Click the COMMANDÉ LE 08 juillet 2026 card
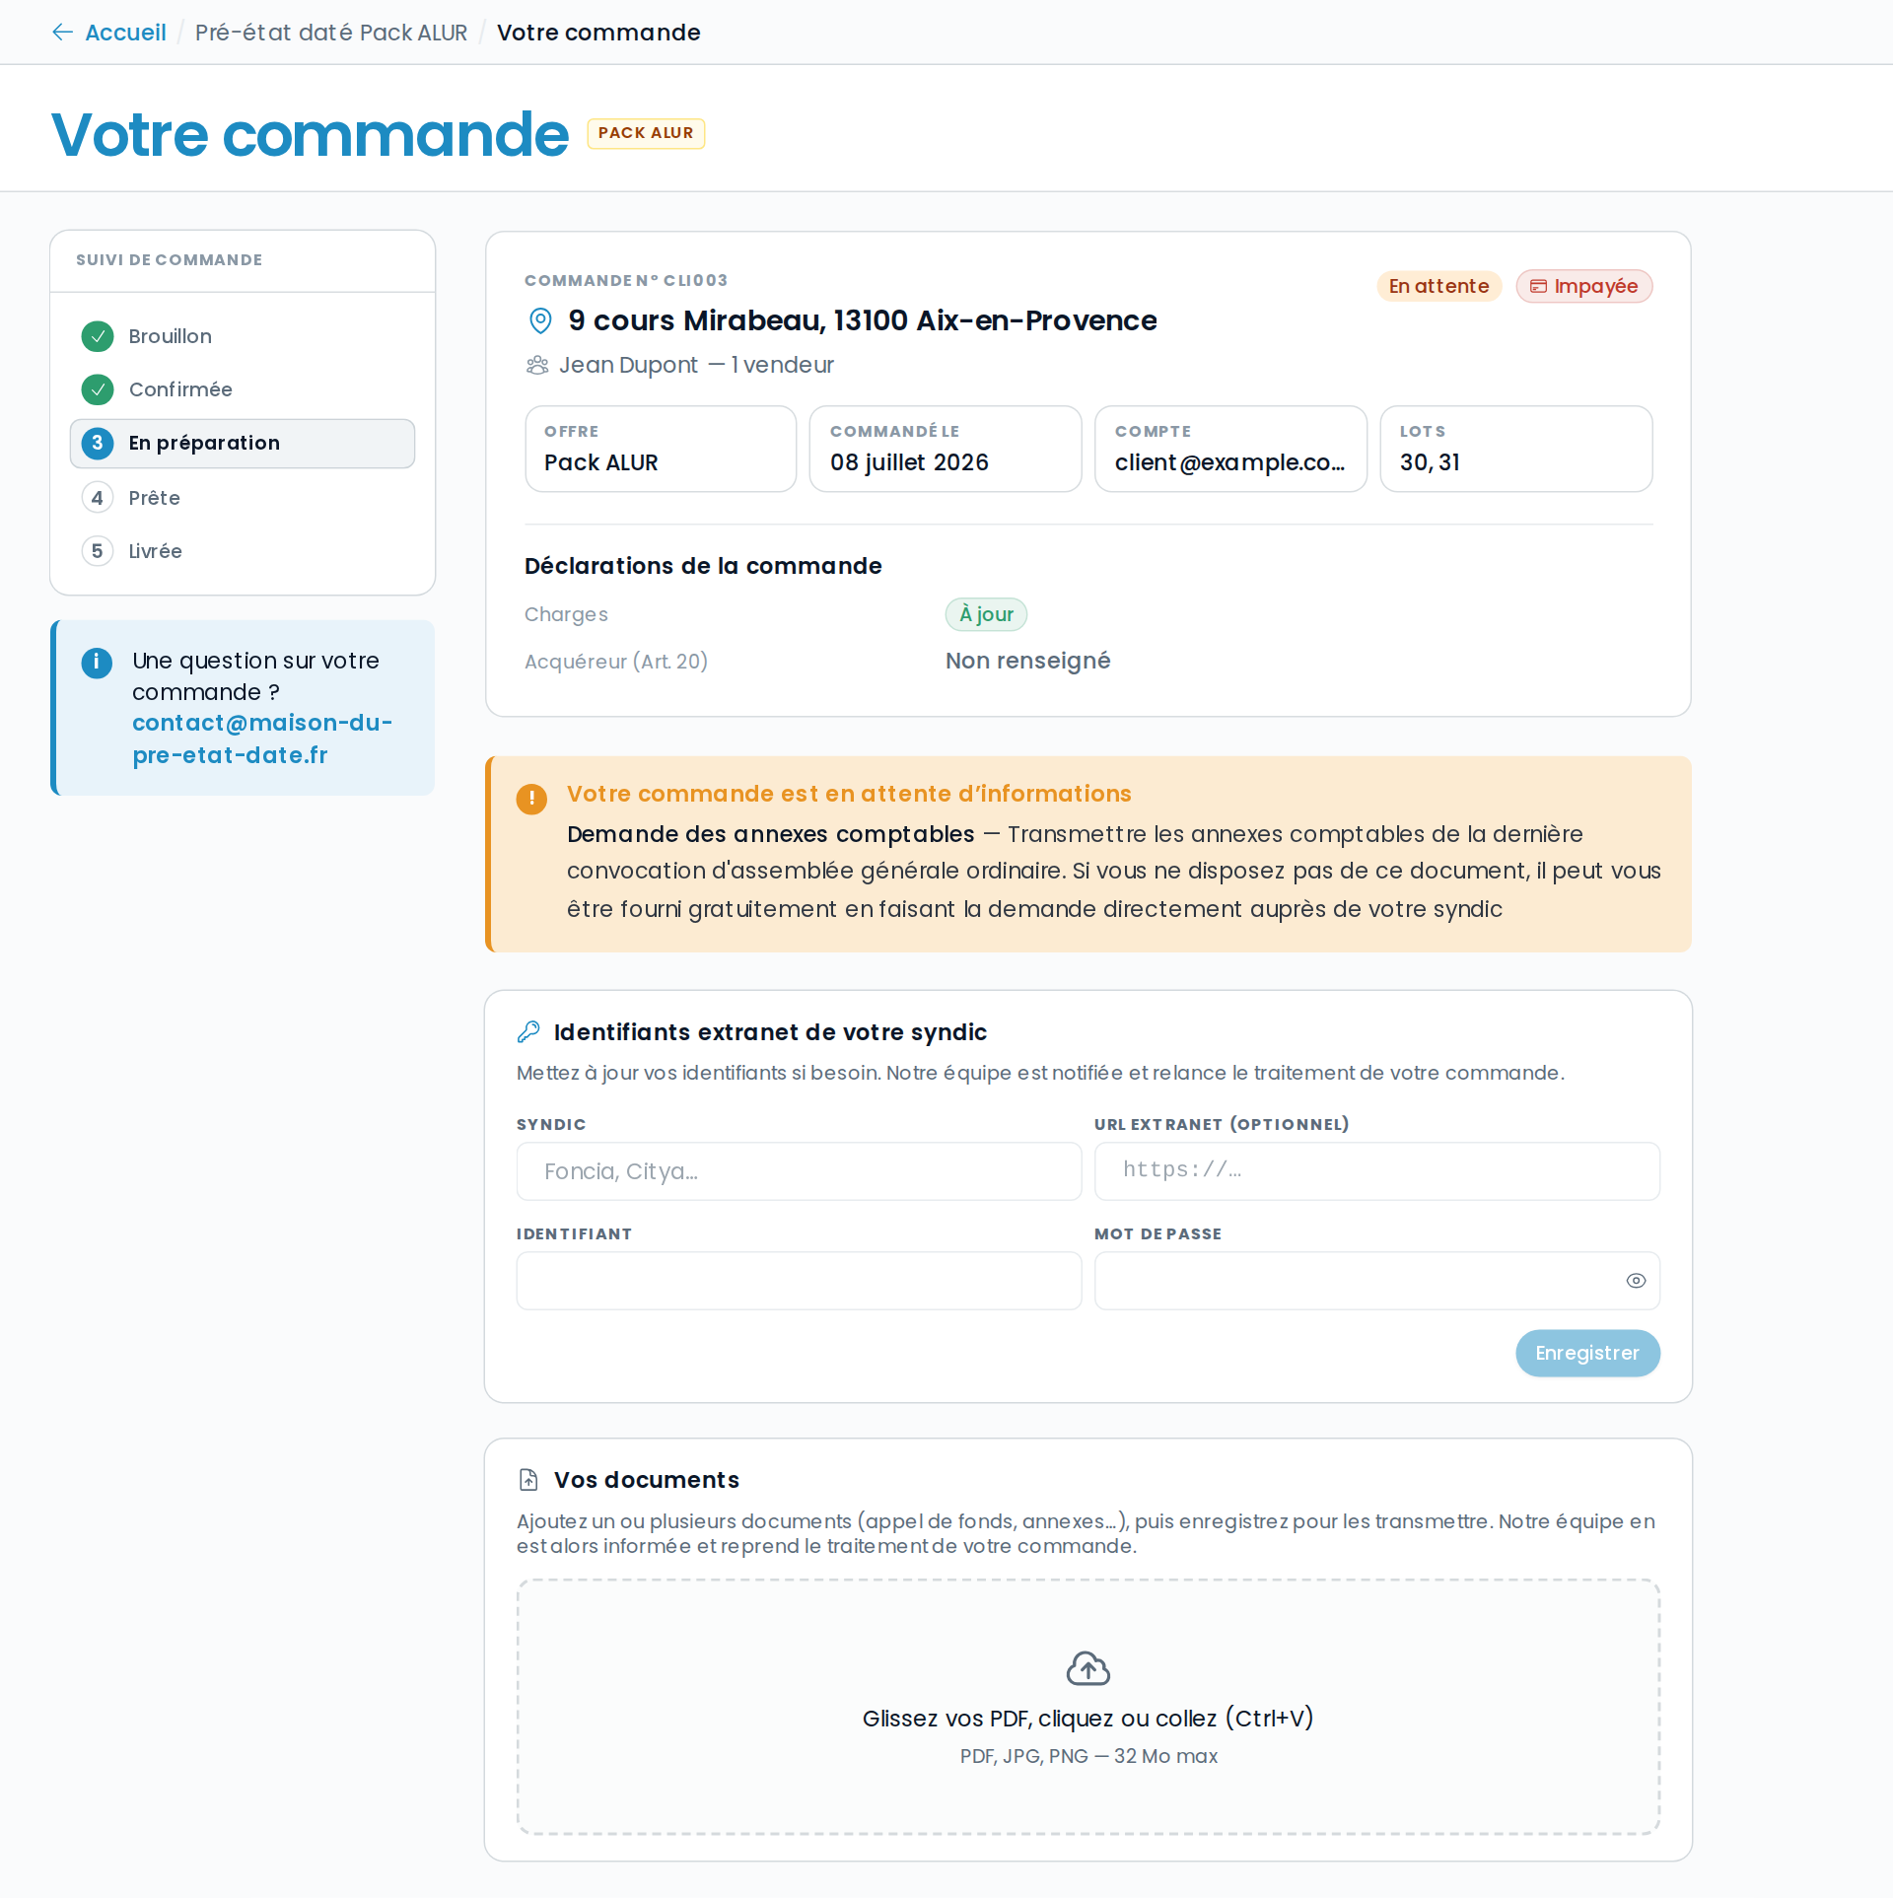Image resolution: width=1893 pixels, height=1898 pixels. click(x=946, y=449)
